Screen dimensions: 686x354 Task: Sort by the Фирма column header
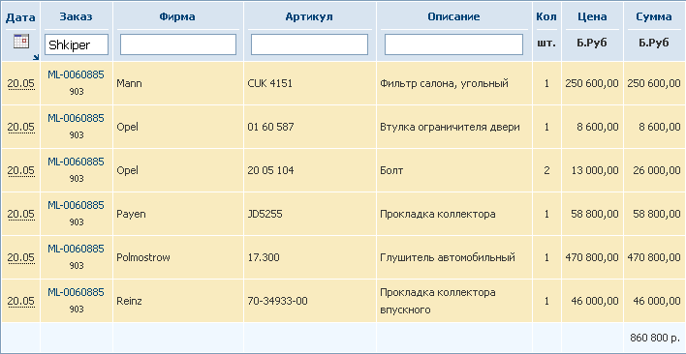[x=177, y=16]
